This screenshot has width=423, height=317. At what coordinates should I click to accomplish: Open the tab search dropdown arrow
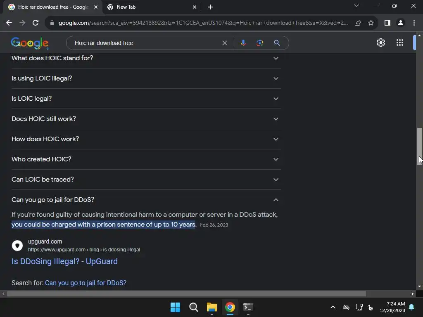pyautogui.click(x=356, y=6)
